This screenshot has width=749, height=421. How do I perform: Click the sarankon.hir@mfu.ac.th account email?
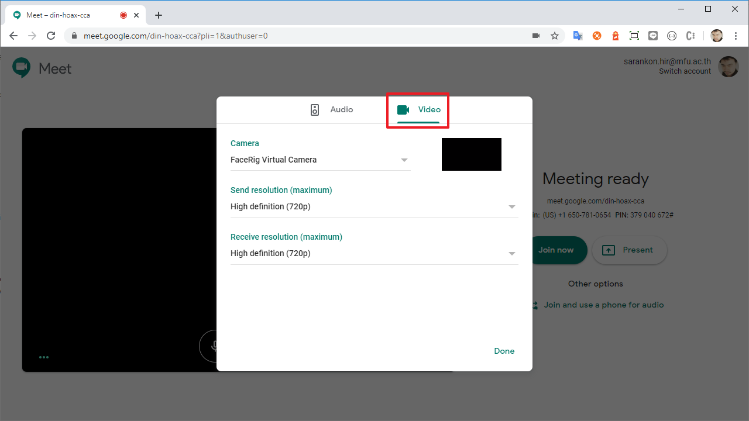coord(667,61)
